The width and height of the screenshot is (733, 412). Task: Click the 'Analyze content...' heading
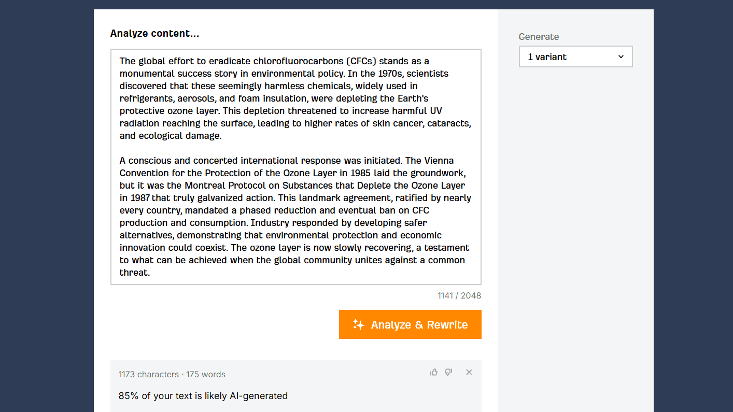click(x=154, y=34)
